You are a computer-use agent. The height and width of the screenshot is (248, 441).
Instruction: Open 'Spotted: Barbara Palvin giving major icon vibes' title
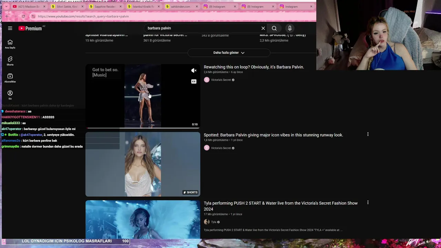273,135
